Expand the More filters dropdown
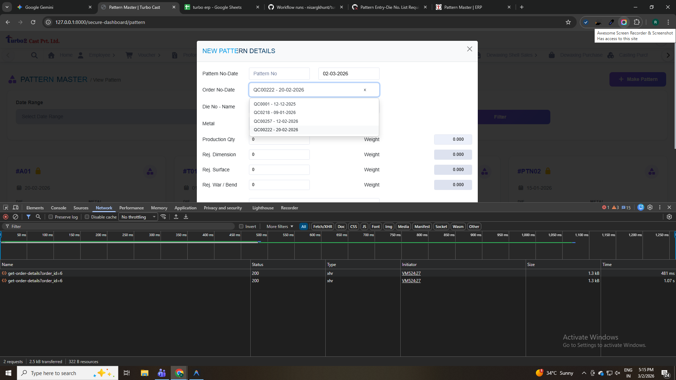Screen dimensions: 676x380 (x=280, y=227)
